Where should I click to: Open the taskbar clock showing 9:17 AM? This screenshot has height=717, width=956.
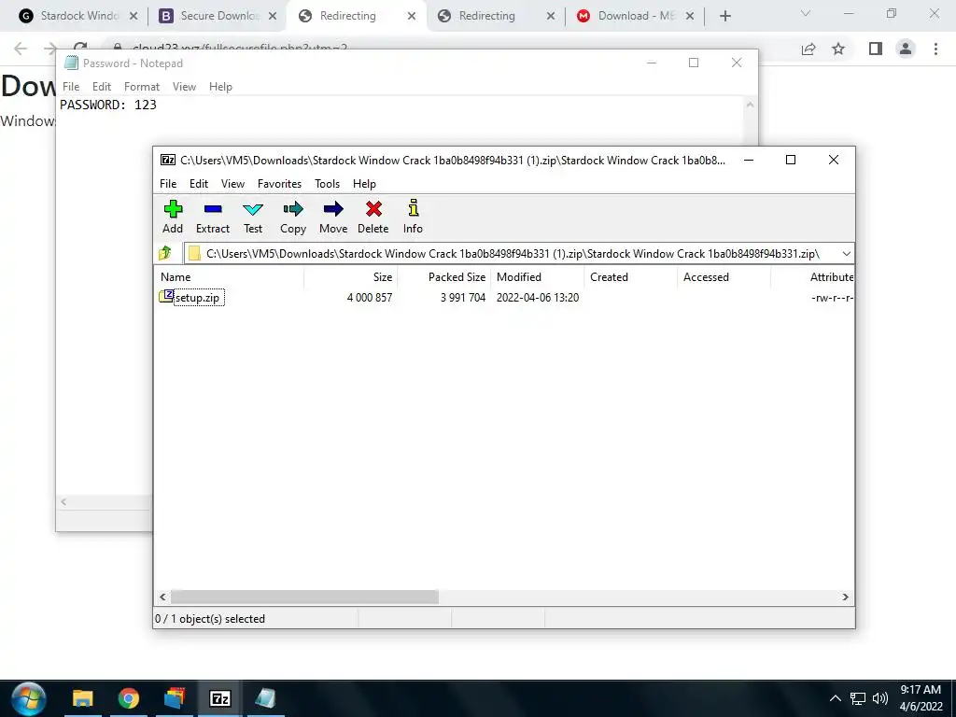click(921, 698)
